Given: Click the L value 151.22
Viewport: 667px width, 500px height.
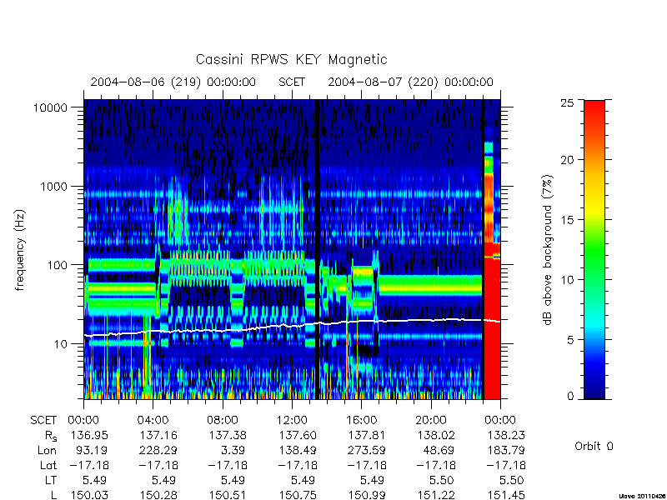Looking at the screenshot, I should click(x=436, y=495).
